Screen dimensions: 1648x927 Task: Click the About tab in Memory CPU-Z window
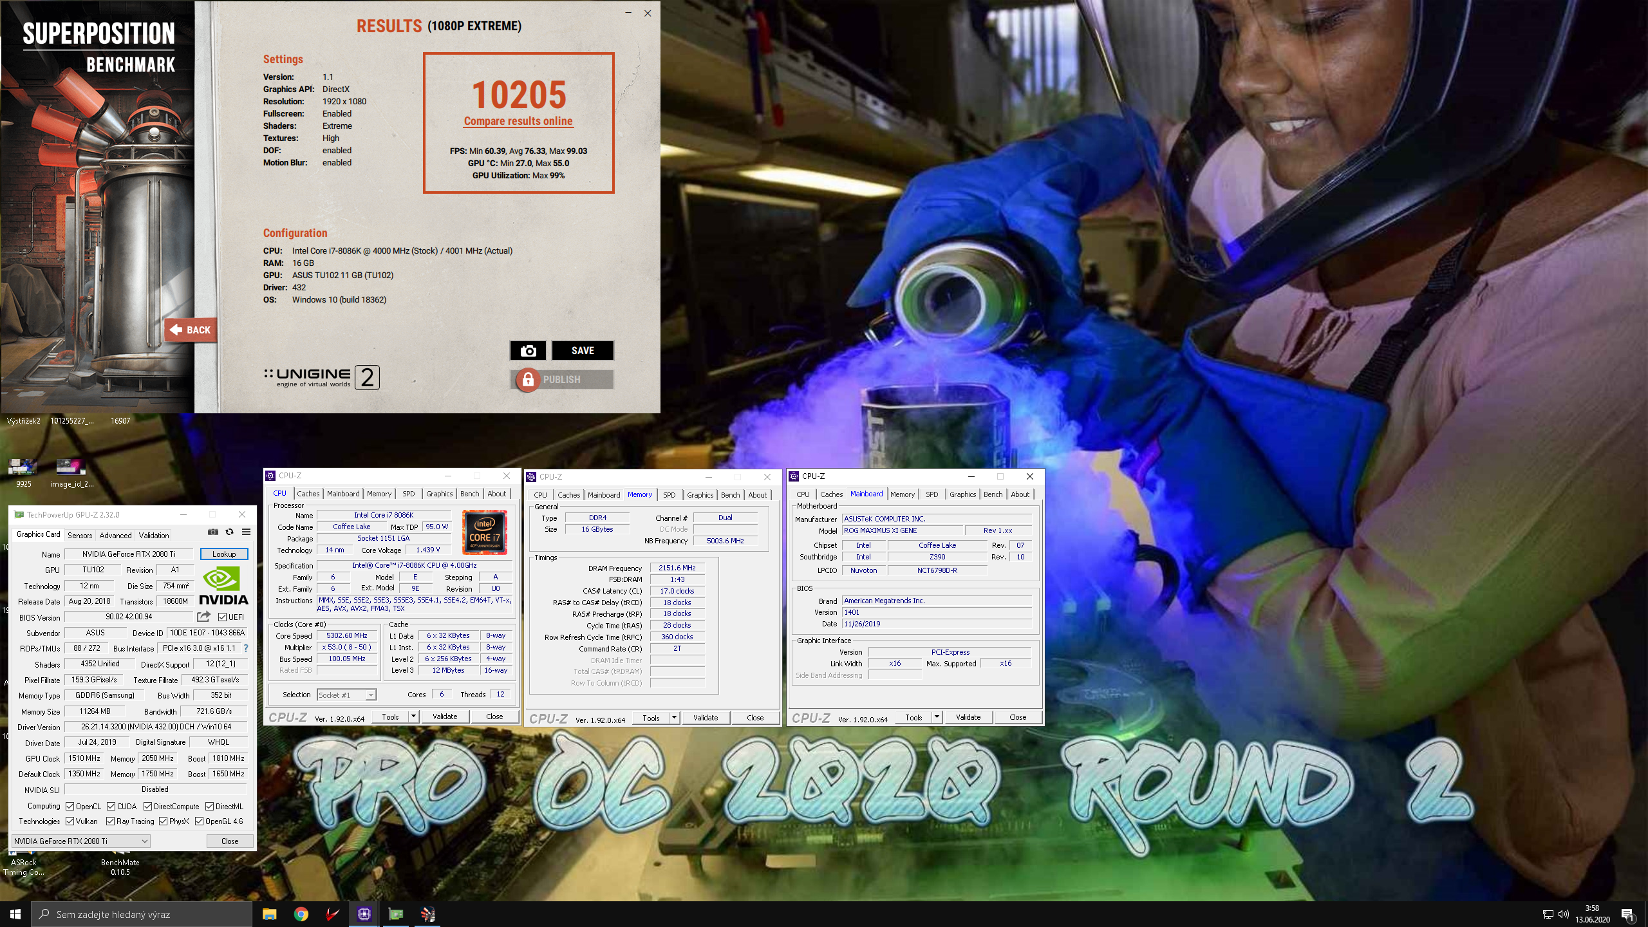pyautogui.click(x=758, y=495)
